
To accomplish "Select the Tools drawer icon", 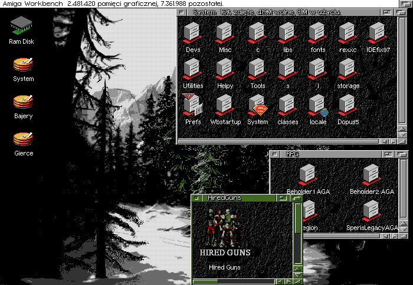I will tap(257, 73).
